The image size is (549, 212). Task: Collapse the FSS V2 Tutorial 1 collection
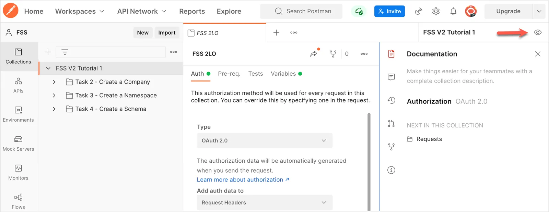point(48,68)
